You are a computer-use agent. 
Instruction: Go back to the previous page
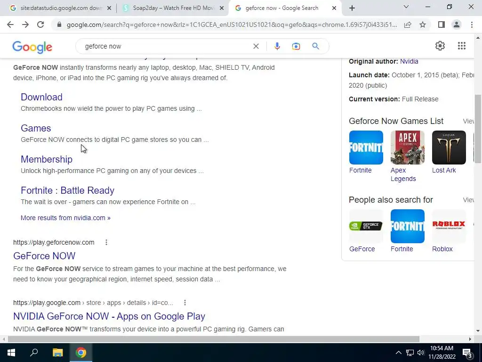click(x=10, y=25)
